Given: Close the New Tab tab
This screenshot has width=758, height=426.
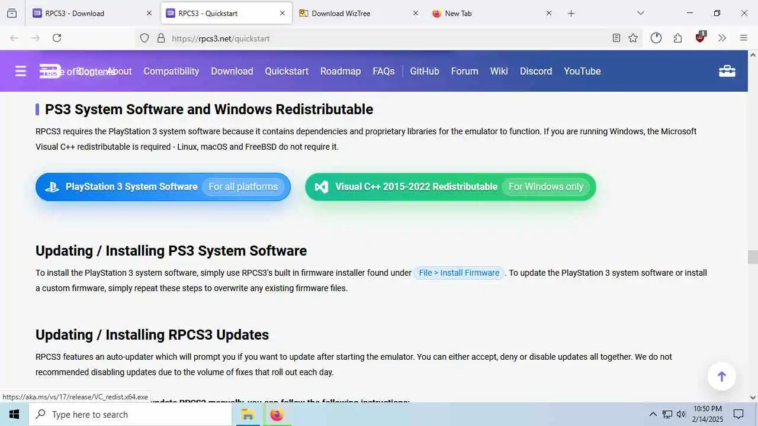Looking at the screenshot, I should pyautogui.click(x=548, y=13).
